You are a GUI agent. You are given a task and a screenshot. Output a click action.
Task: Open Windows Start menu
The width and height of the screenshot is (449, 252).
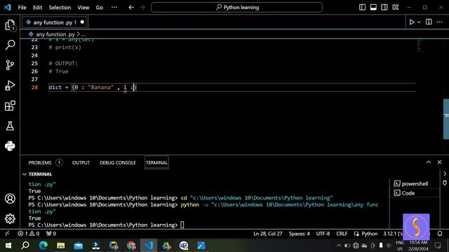(x=8, y=246)
